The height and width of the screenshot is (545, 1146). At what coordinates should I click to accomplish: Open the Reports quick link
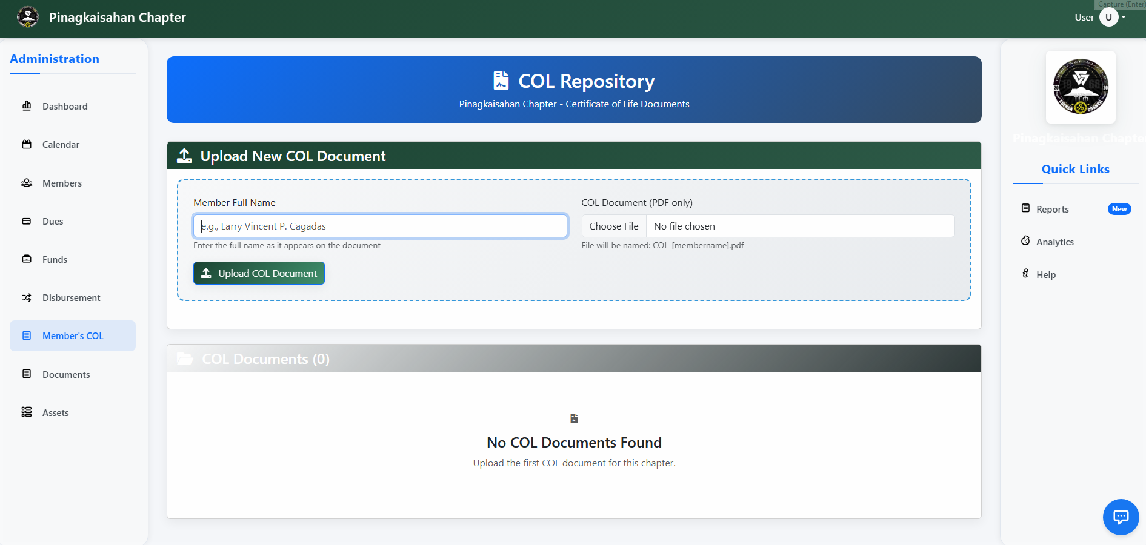tap(1052, 210)
